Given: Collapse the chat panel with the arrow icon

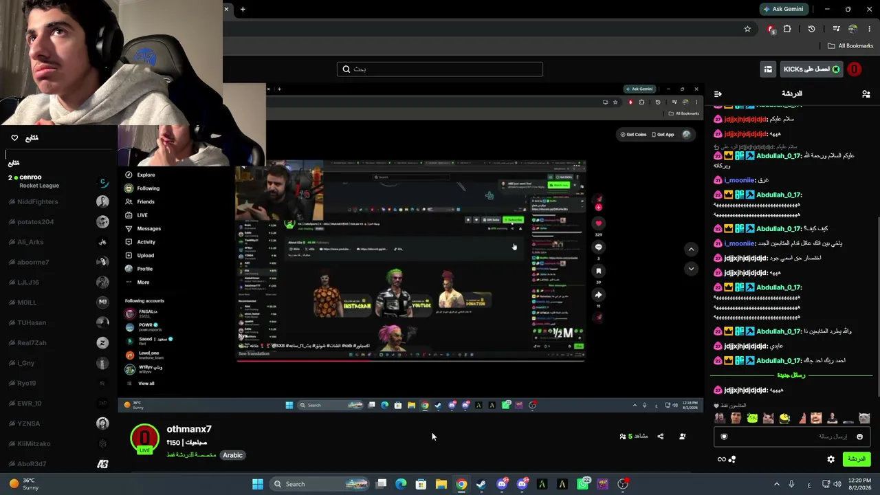Looking at the screenshot, I should (718, 93).
